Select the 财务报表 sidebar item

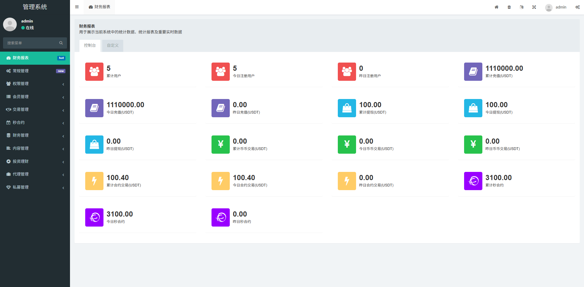point(35,58)
